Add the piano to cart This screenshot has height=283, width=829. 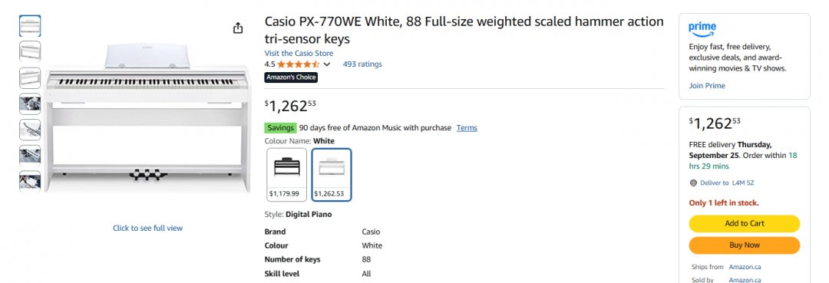[x=744, y=223]
